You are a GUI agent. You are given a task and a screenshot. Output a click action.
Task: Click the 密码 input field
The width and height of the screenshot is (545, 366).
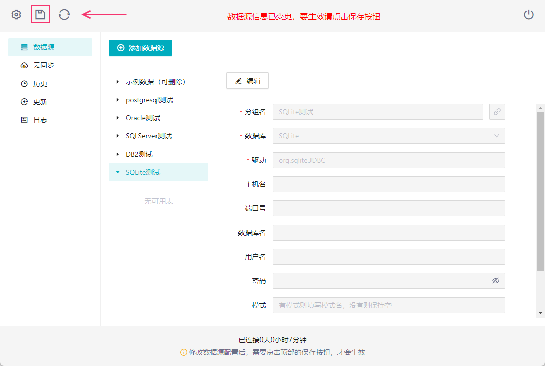388,281
